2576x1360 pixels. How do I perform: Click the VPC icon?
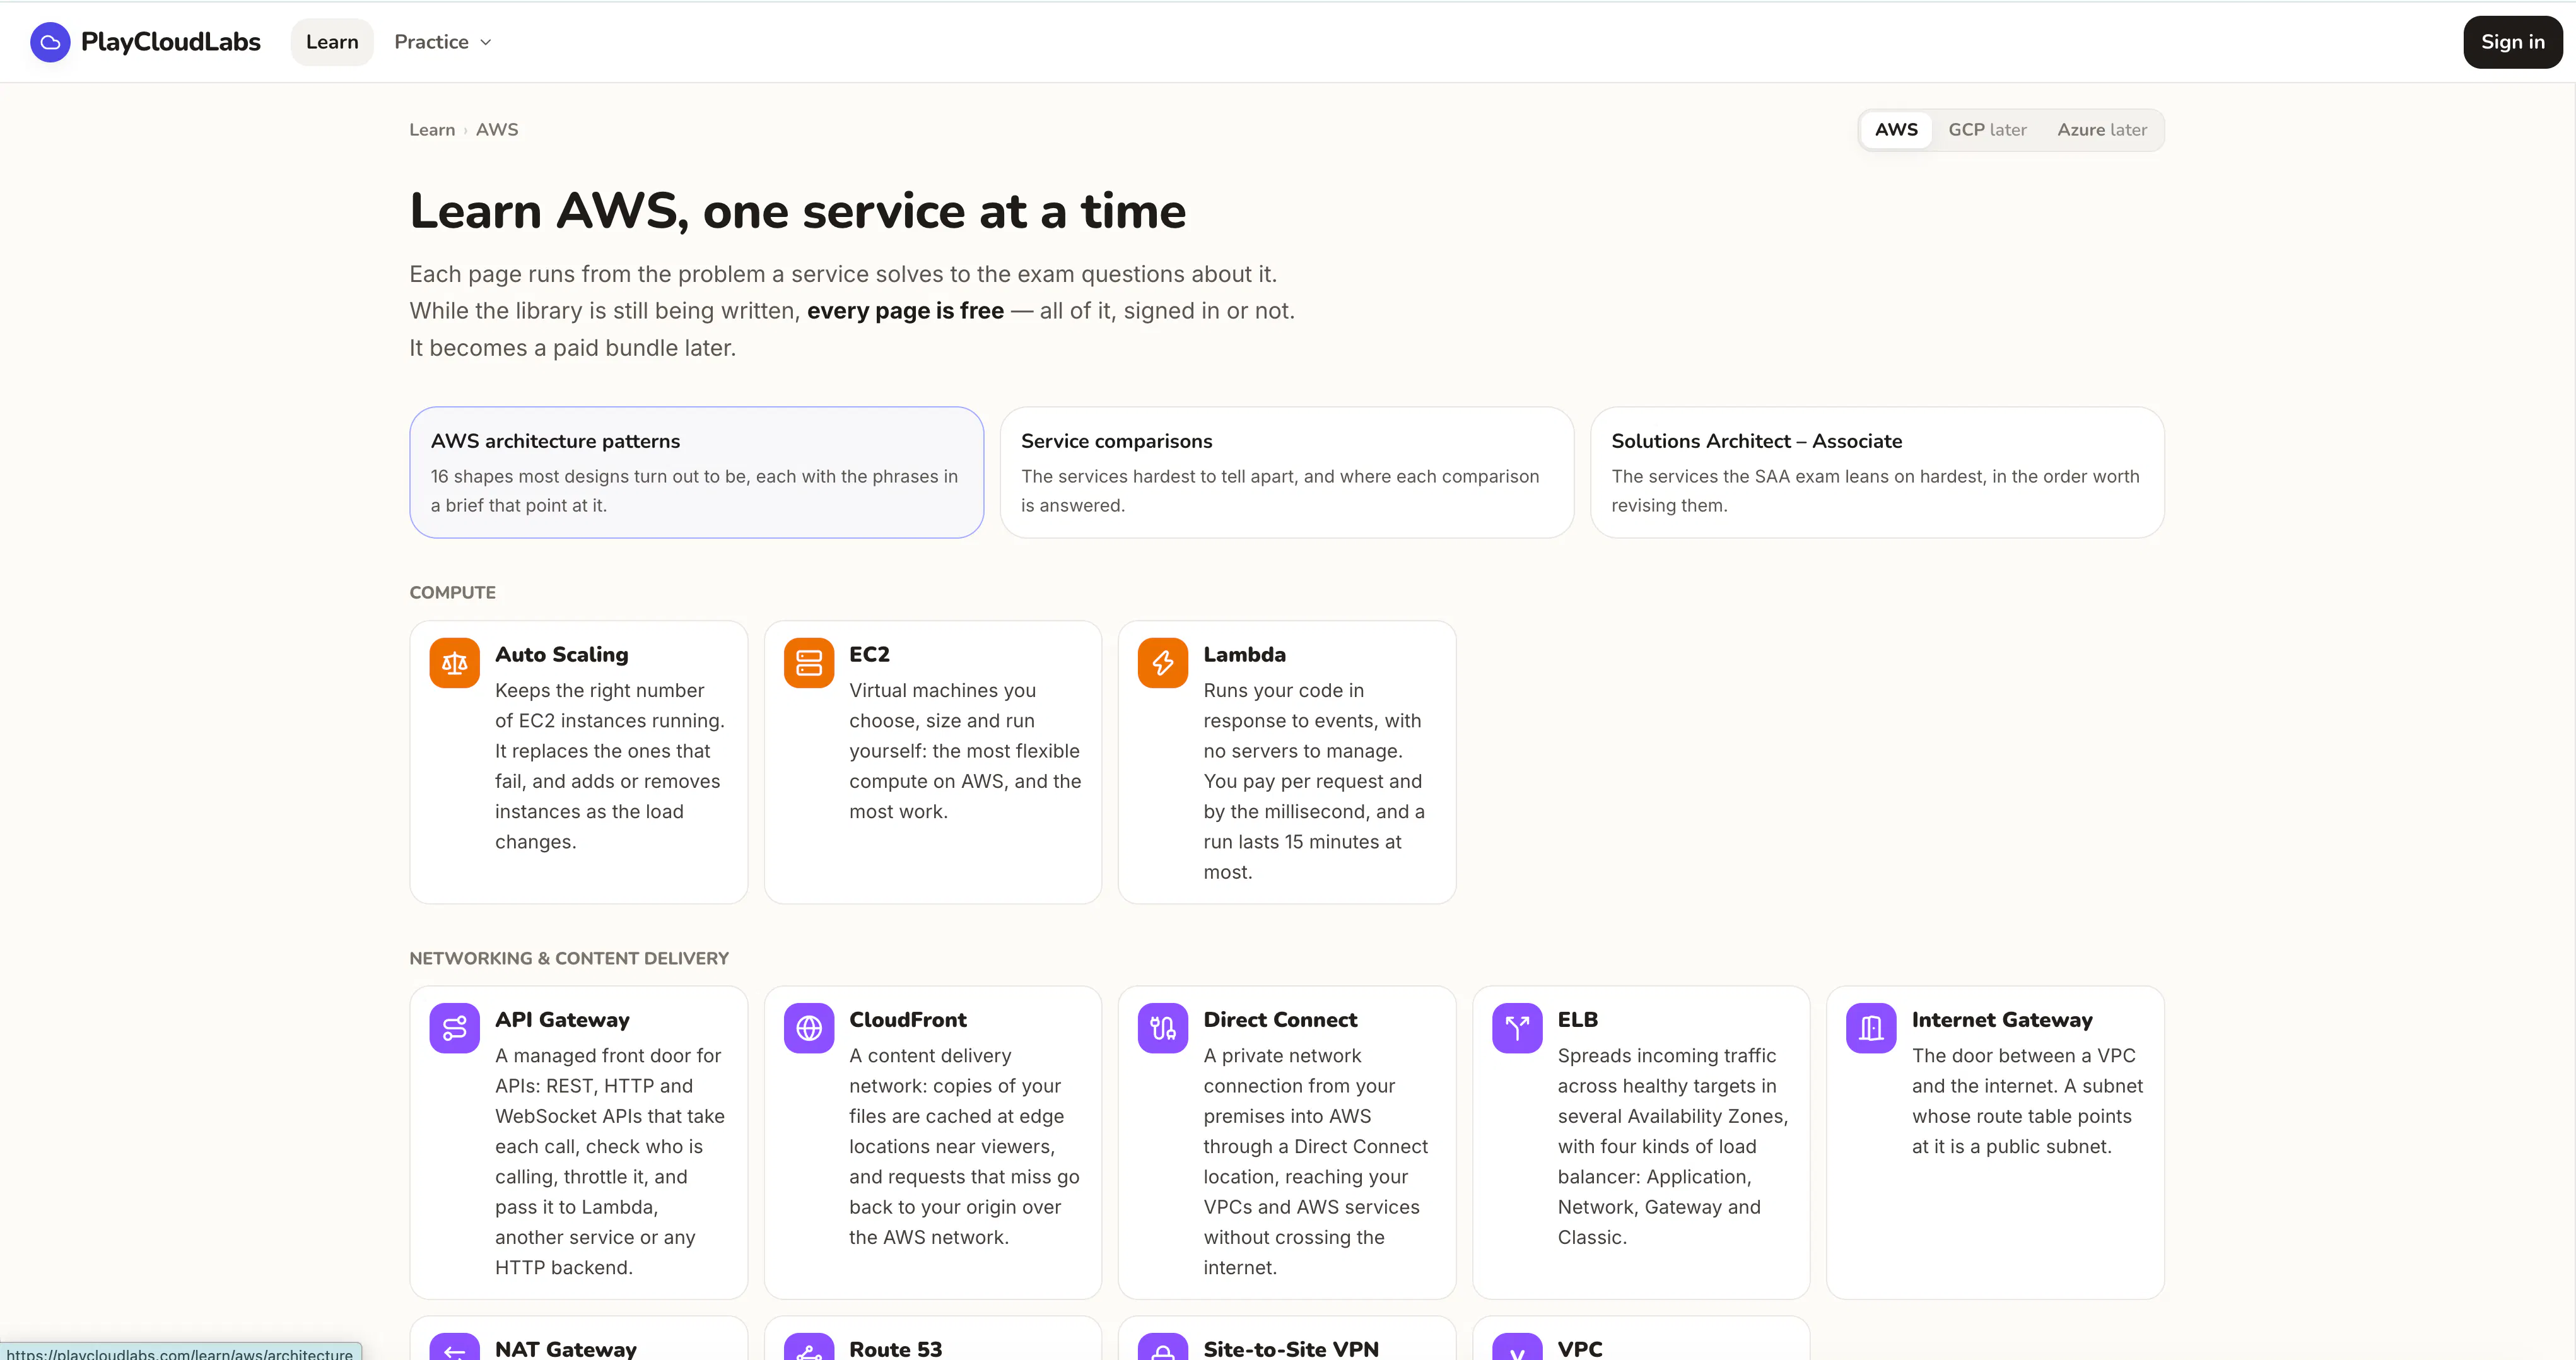pos(1517,1347)
